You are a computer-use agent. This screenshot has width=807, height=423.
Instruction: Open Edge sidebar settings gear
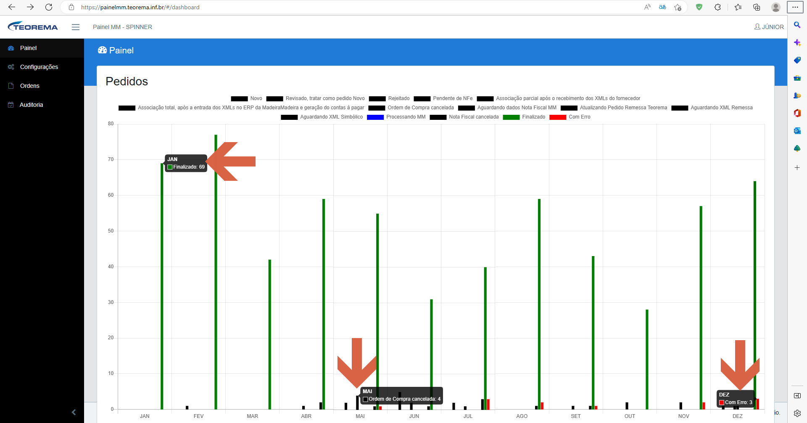[797, 413]
